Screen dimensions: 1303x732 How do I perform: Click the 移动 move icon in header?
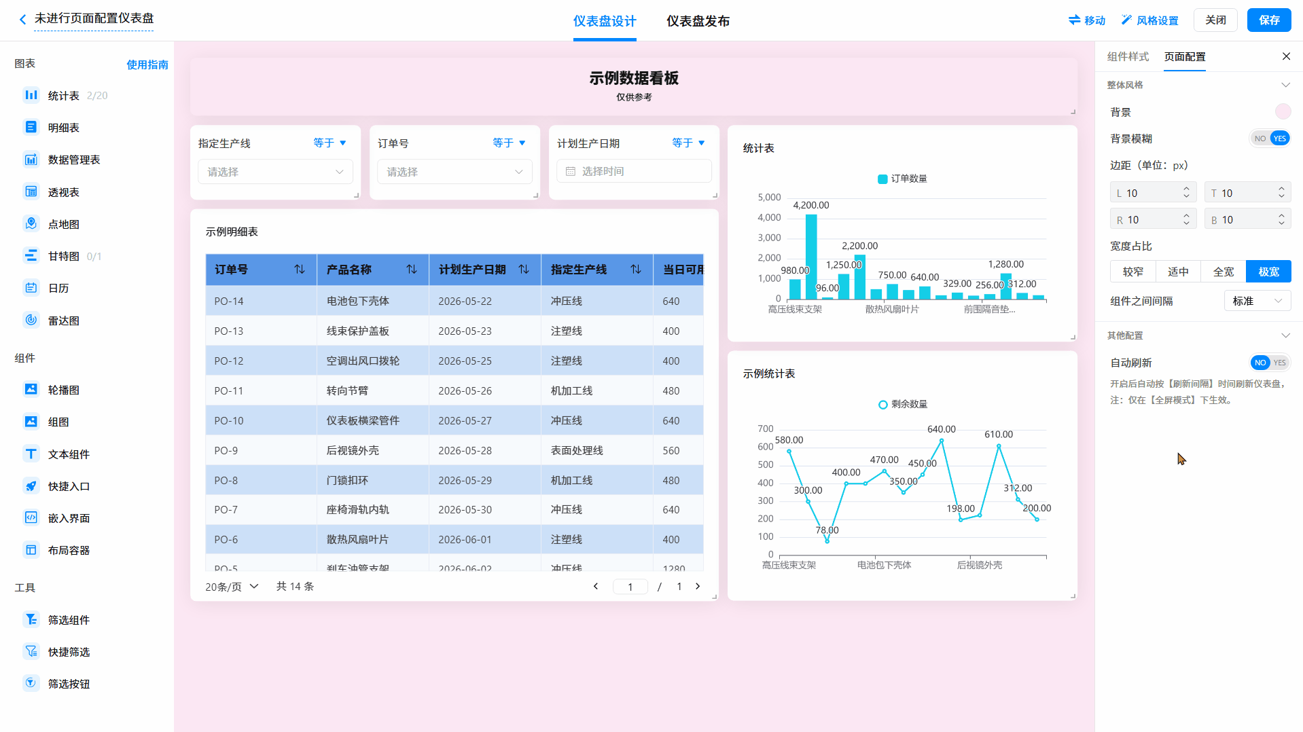(x=1074, y=20)
